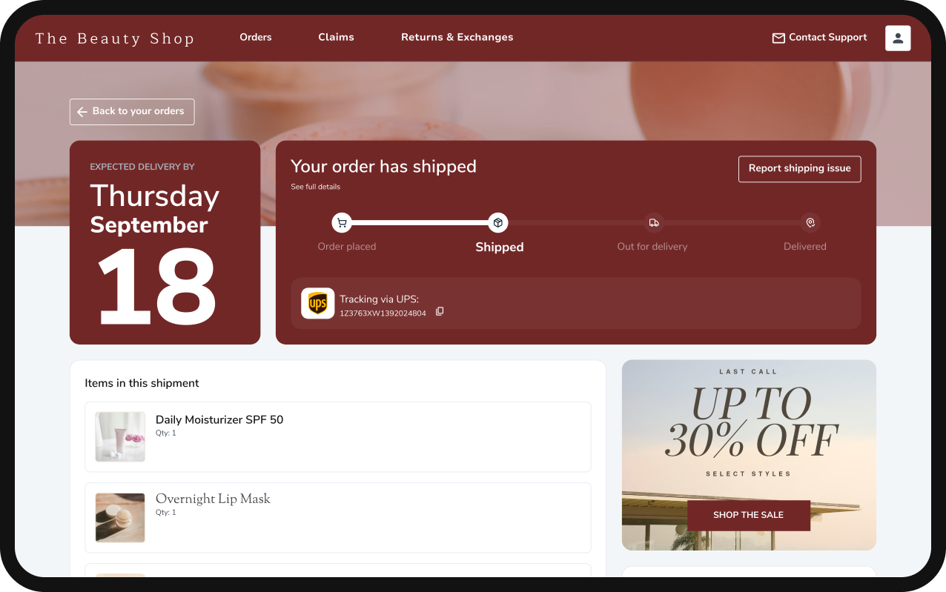Open the Daily Moisturizer SPF 50 thumbnail

[x=120, y=437]
